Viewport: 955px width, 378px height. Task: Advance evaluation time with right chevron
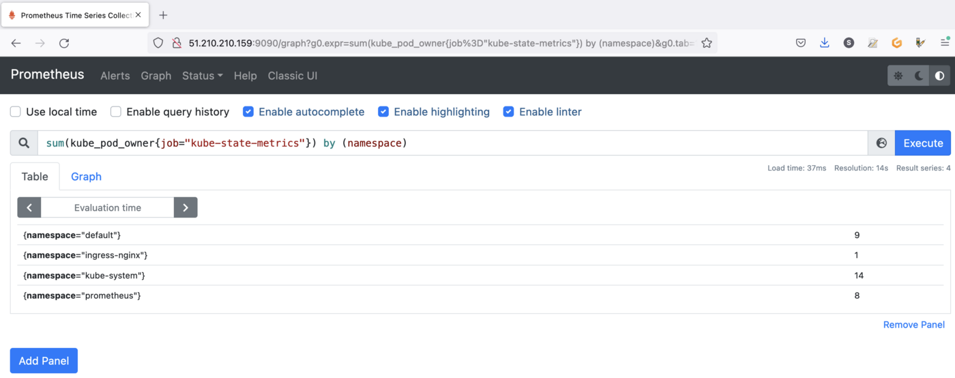(x=186, y=207)
